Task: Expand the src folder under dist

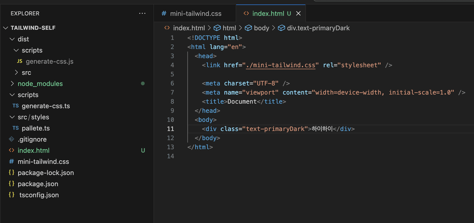Action: [x=16, y=73]
